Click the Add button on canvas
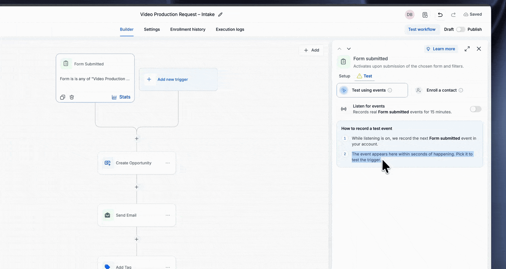The width and height of the screenshot is (506, 269). [x=312, y=50]
